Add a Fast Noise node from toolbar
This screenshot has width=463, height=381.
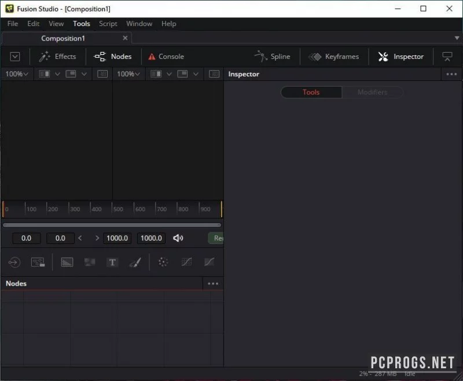pyautogui.click(x=90, y=262)
